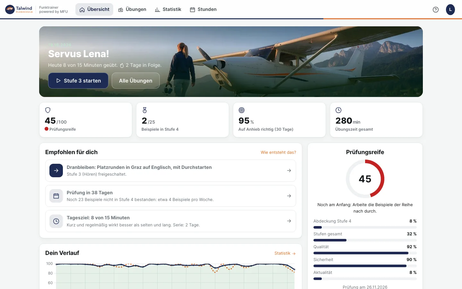462x289 pixels.
Task: Open the 'Prüfung in 38 Tagen' recommendation
Action: pos(171,196)
